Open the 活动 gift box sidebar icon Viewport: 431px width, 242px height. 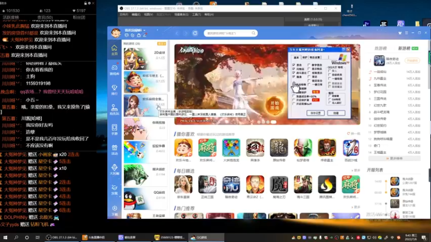click(x=114, y=150)
